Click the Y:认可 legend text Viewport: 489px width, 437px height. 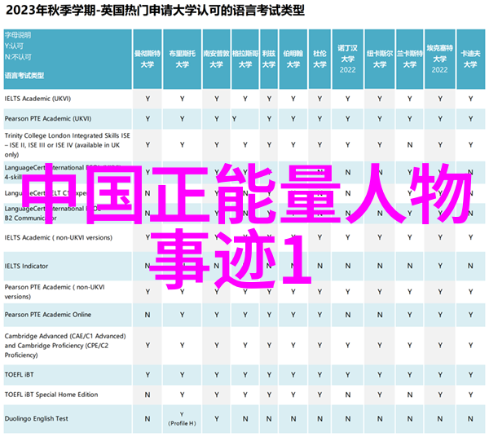(x=14, y=46)
